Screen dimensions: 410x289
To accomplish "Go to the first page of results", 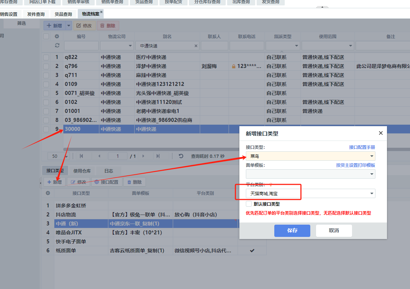I will click(81, 156).
